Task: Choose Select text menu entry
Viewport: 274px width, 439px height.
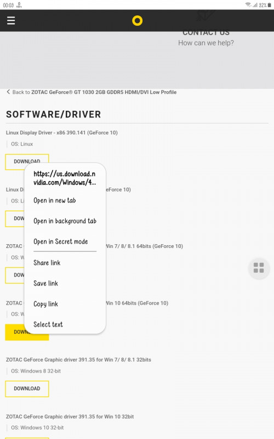Action: [x=48, y=324]
